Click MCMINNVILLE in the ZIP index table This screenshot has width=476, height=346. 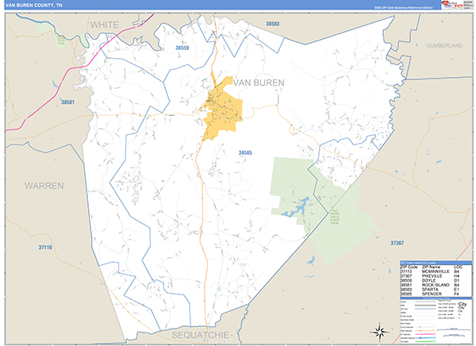click(436, 271)
